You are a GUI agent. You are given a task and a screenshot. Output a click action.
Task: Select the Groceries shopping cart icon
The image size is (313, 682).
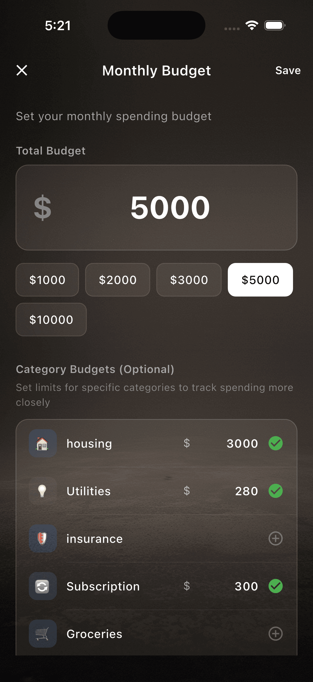coord(43,634)
